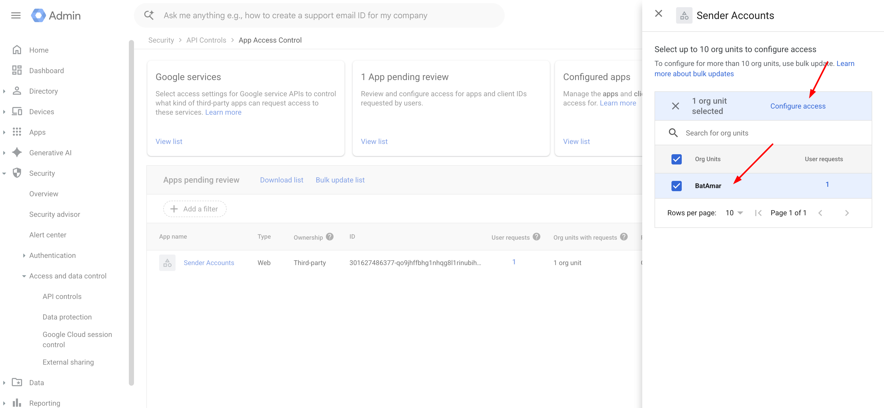Click Learn more in Google services card

[223, 113]
